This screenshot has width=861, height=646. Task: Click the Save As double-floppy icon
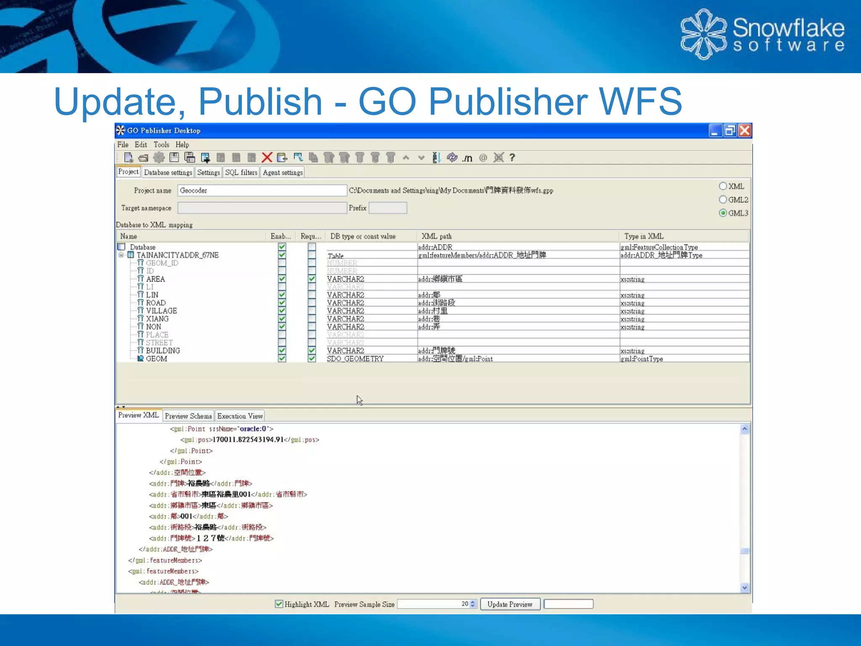(190, 158)
